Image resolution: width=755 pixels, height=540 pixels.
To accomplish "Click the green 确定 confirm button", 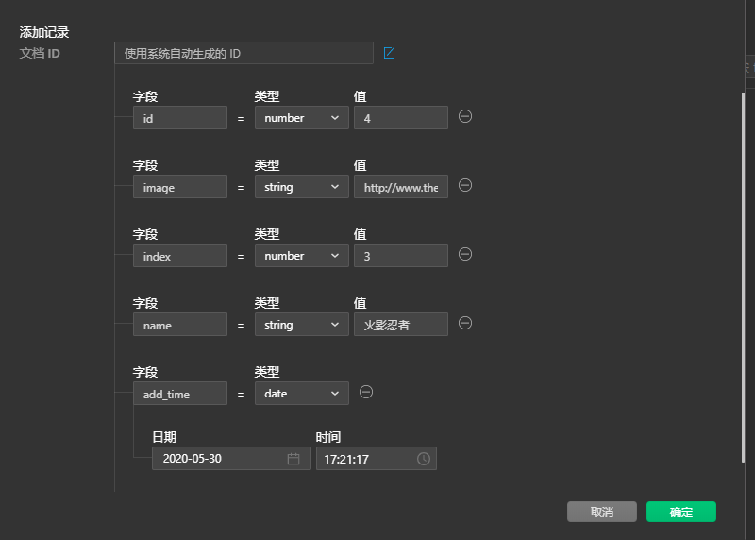I will [x=680, y=512].
